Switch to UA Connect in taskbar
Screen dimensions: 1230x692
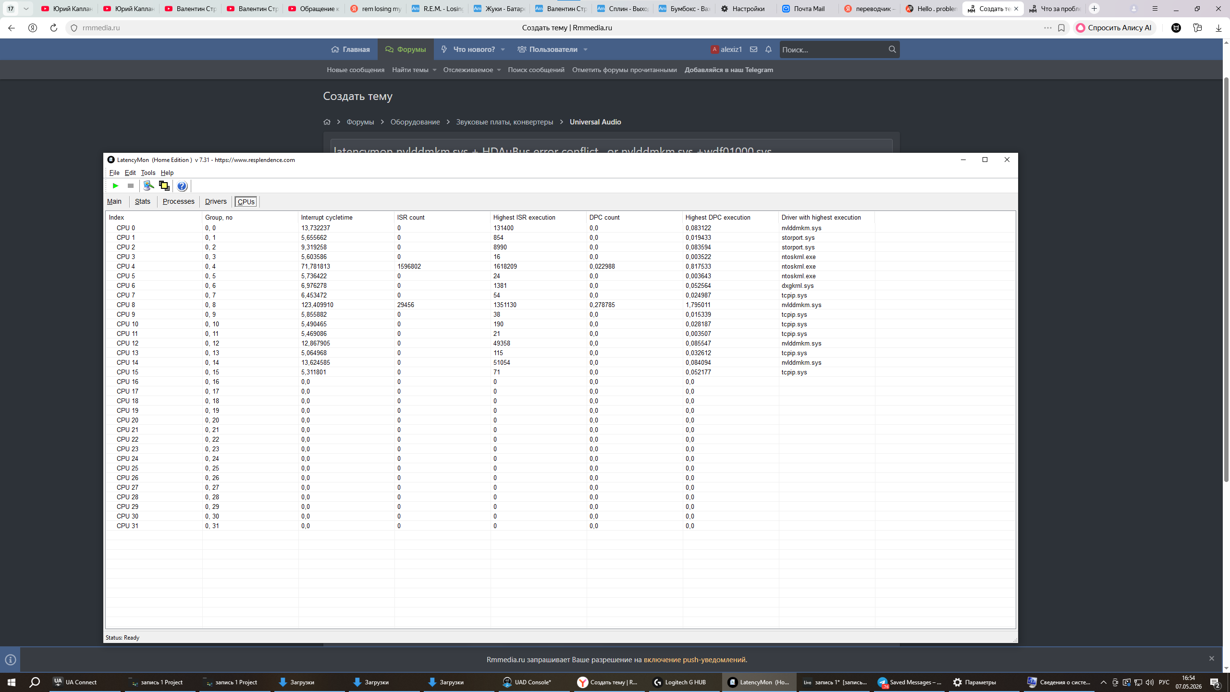85,682
